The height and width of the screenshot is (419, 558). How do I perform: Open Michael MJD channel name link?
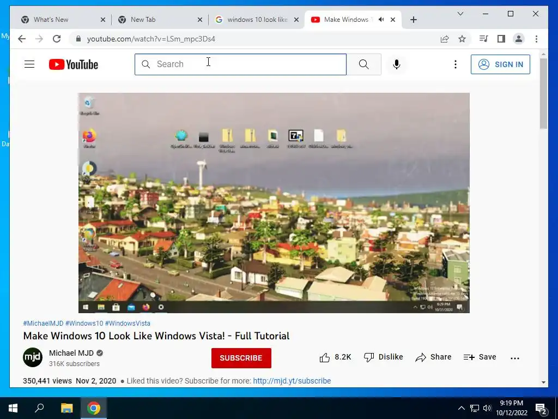click(71, 353)
